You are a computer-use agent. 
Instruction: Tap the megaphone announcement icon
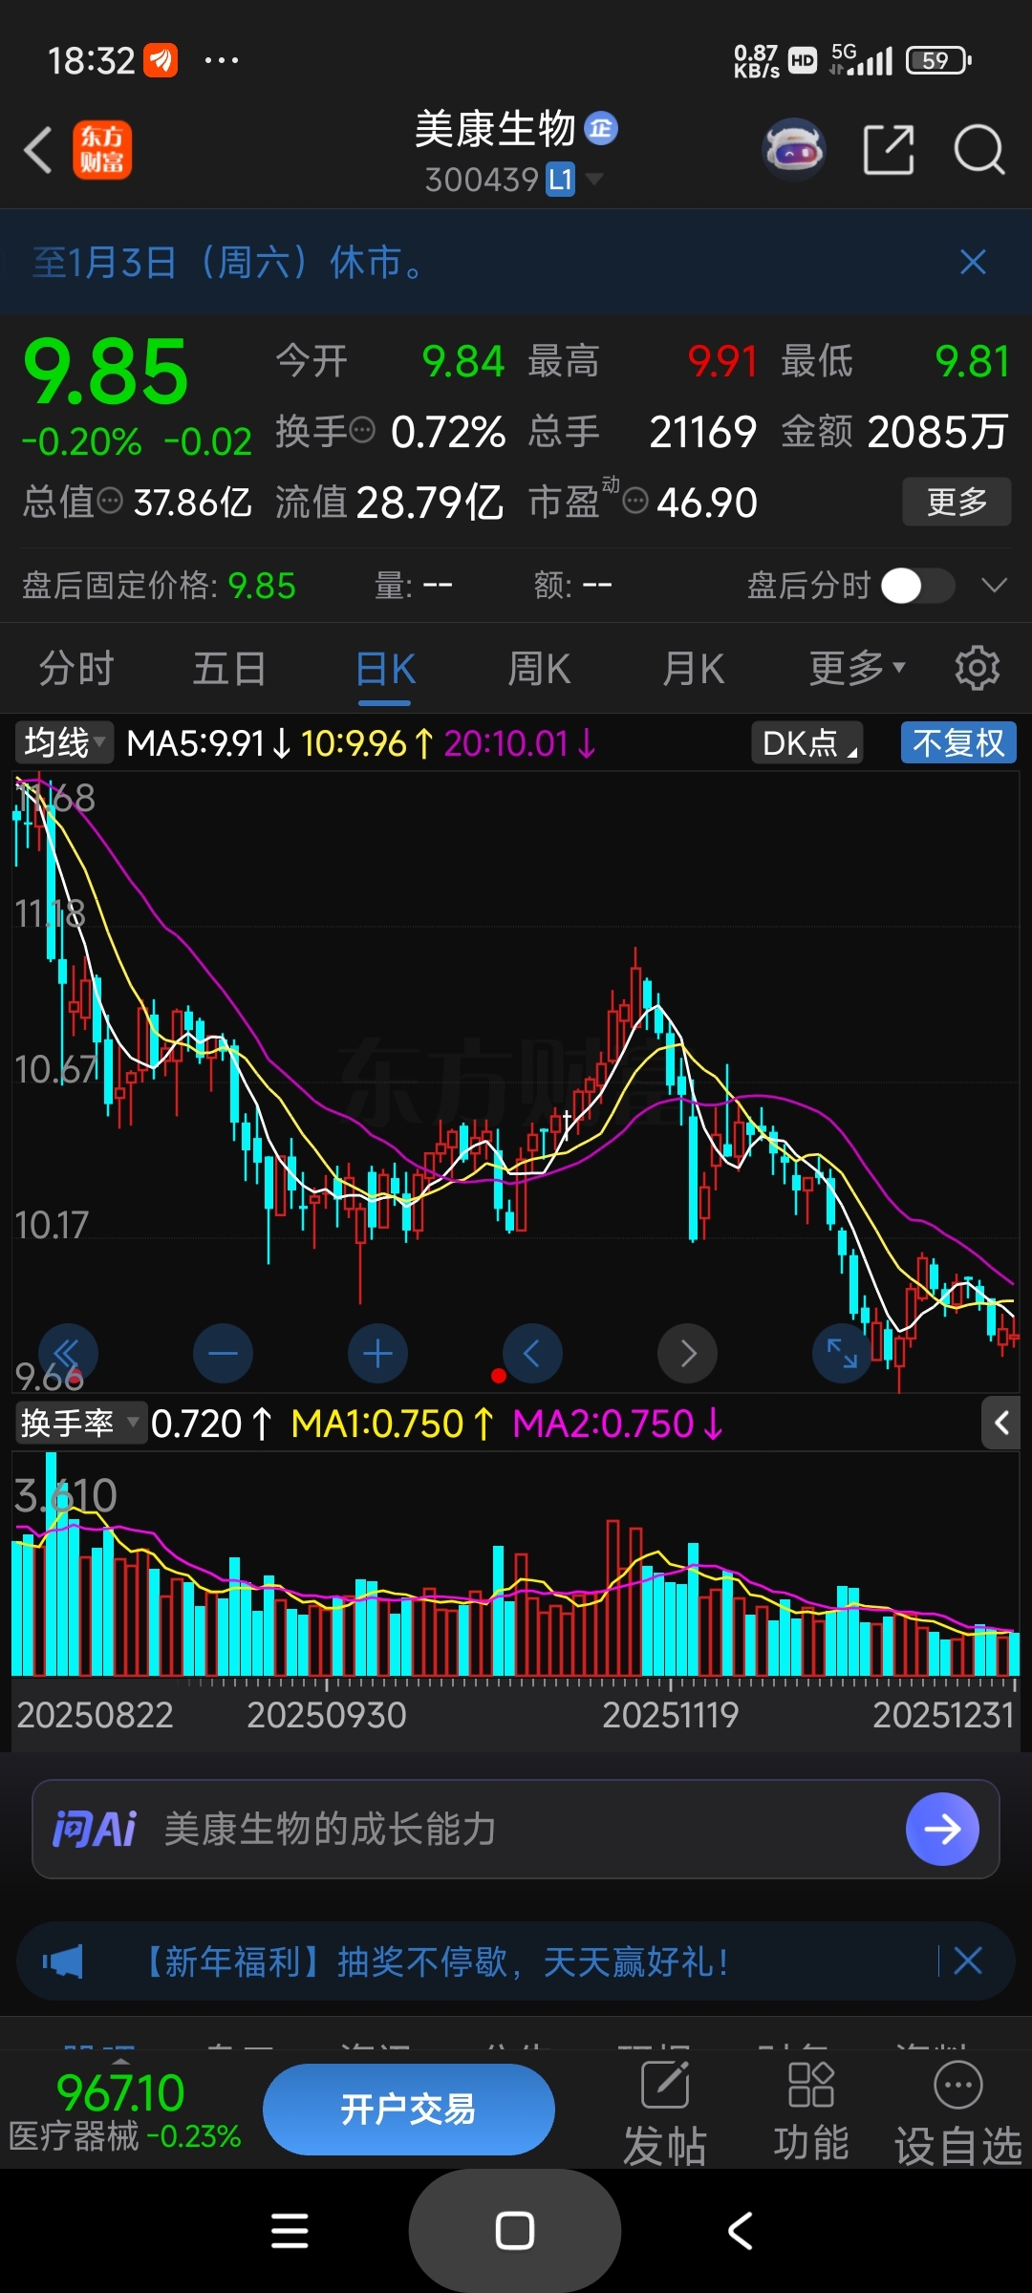point(63,1961)
